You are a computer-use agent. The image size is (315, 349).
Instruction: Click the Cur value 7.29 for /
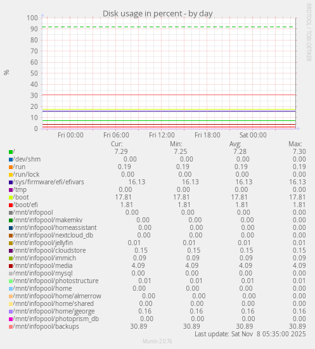click(x=121, y=151)
